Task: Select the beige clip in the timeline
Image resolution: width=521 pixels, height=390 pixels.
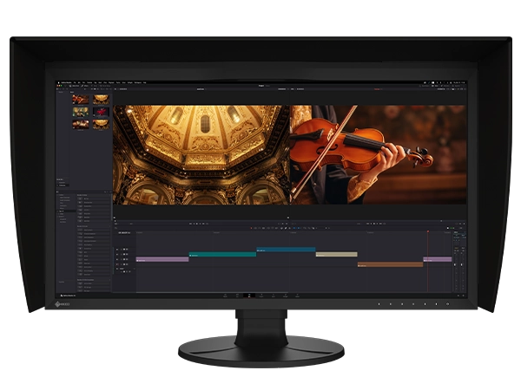Action: pos(337,255)
